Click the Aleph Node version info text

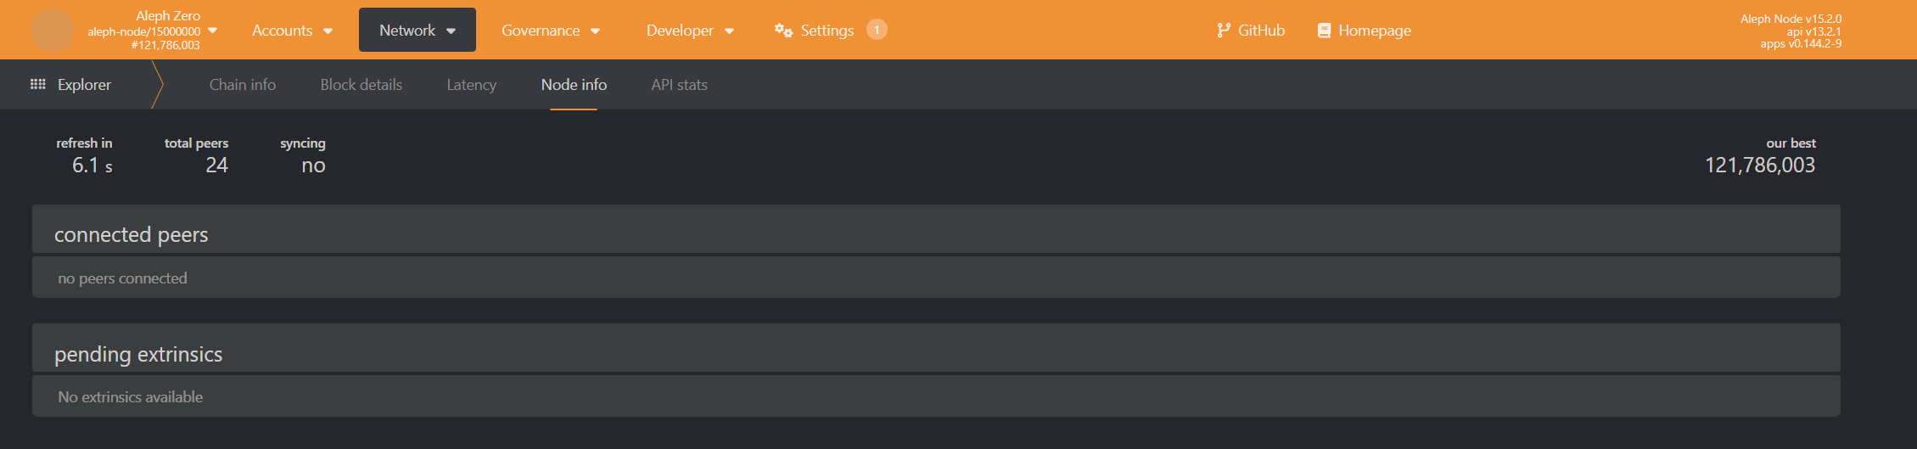1791,19
